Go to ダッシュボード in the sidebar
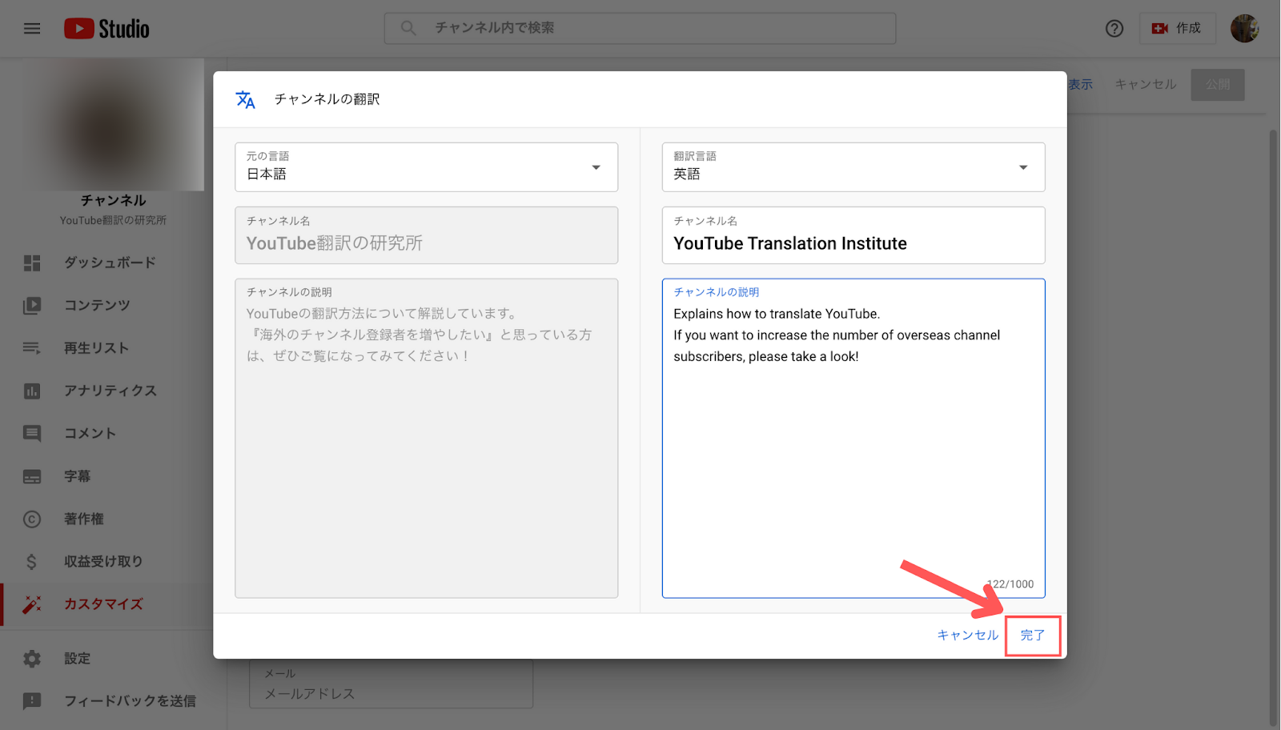Screen dimensions: 1281x730 110,263
